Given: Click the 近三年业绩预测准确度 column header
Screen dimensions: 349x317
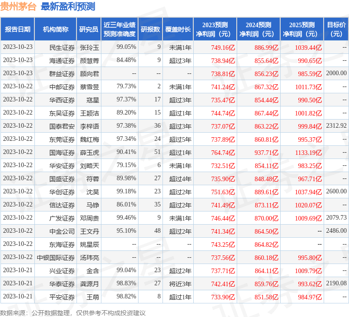Looking at the screenshot, I should 120,29.
